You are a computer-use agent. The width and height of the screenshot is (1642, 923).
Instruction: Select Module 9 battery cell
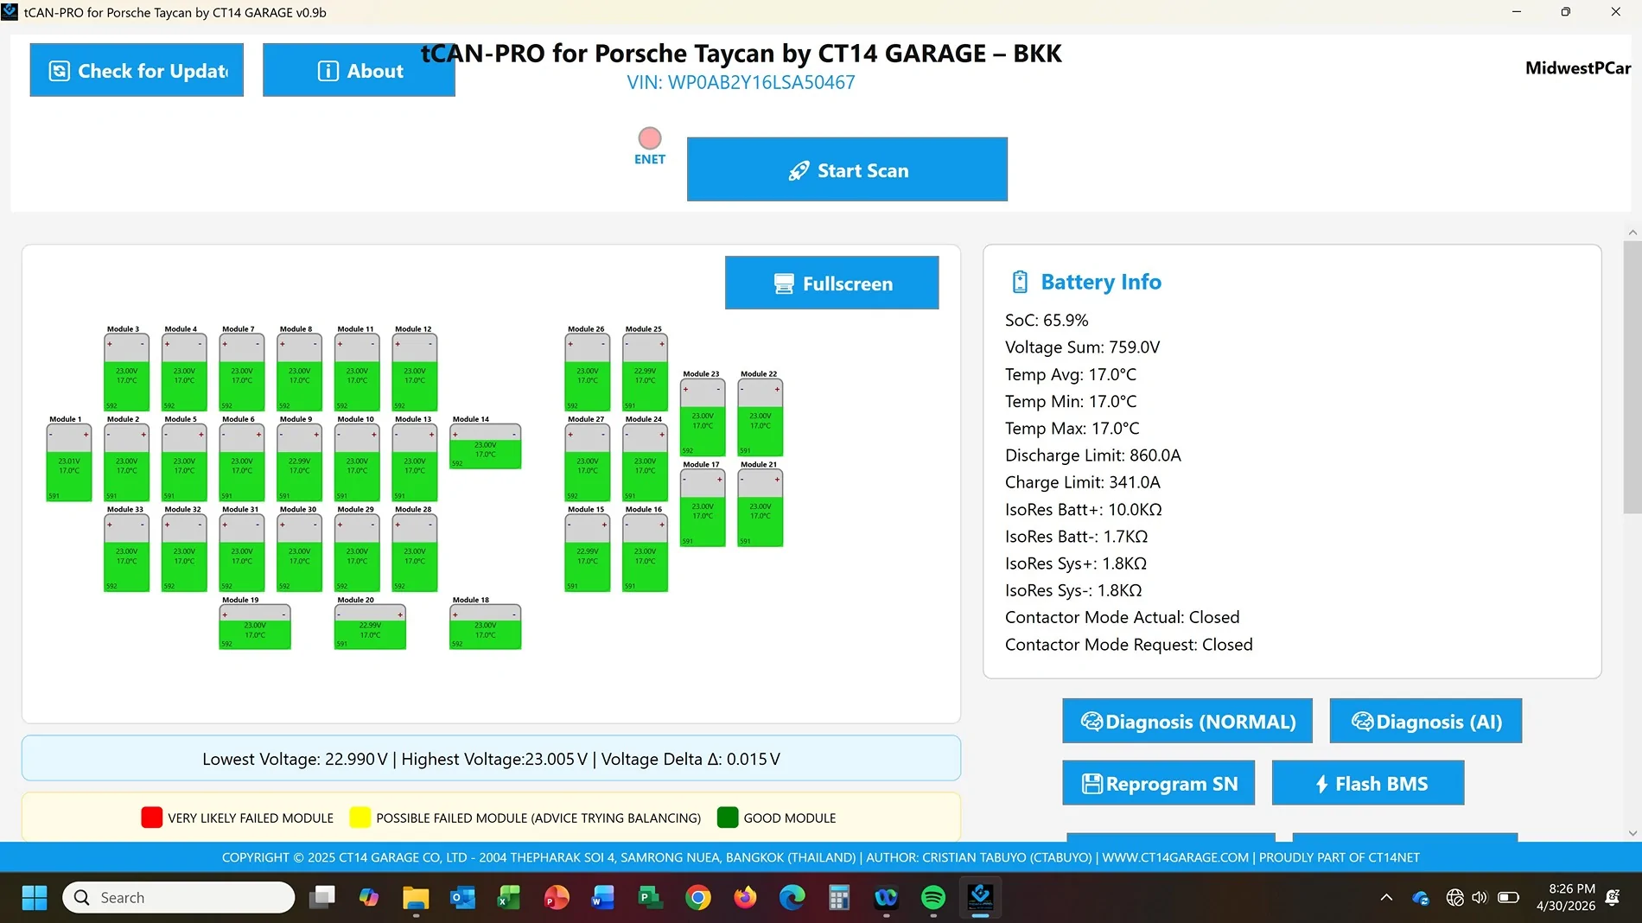click(299, 463)
